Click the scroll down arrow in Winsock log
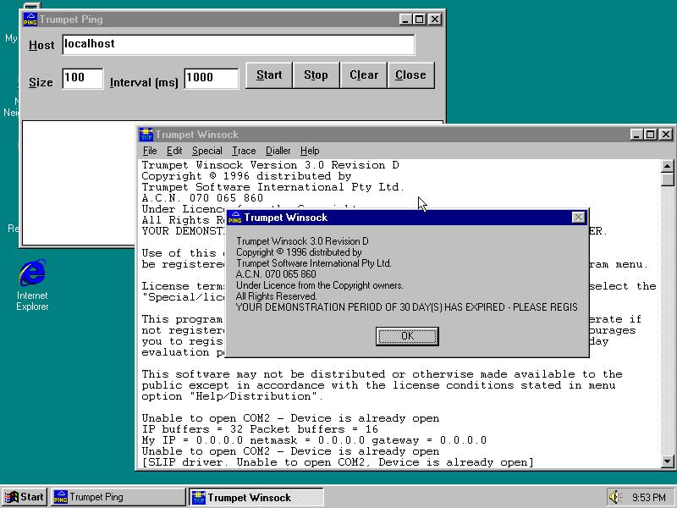The height and width of the screenshot is (508, 677). 667,461
